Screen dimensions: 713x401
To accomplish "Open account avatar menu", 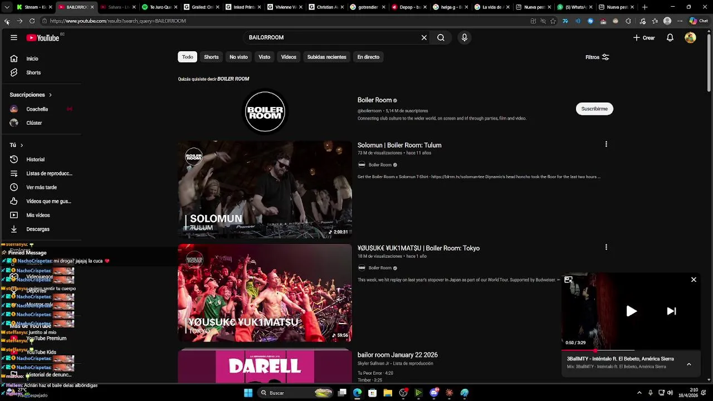I will pos(690,38).
